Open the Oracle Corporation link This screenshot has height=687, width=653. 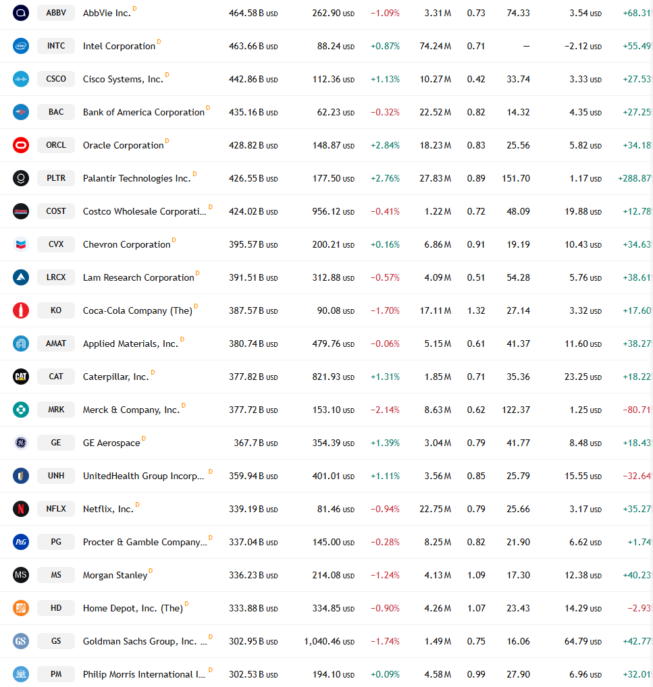[123, 146]
